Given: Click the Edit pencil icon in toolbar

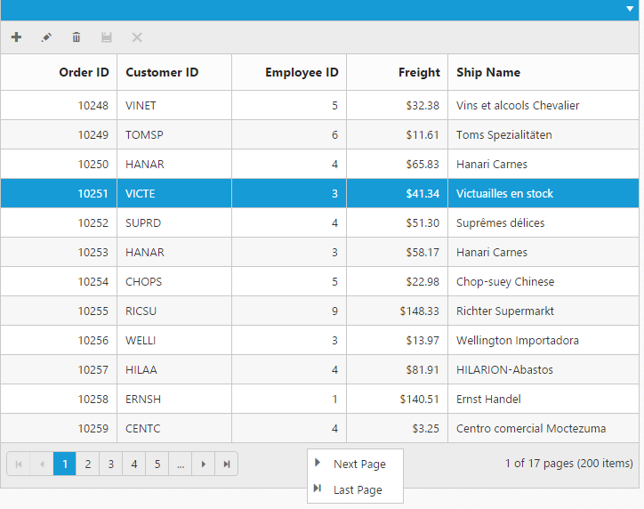Looking at the screenshot, I should point(46,37).
